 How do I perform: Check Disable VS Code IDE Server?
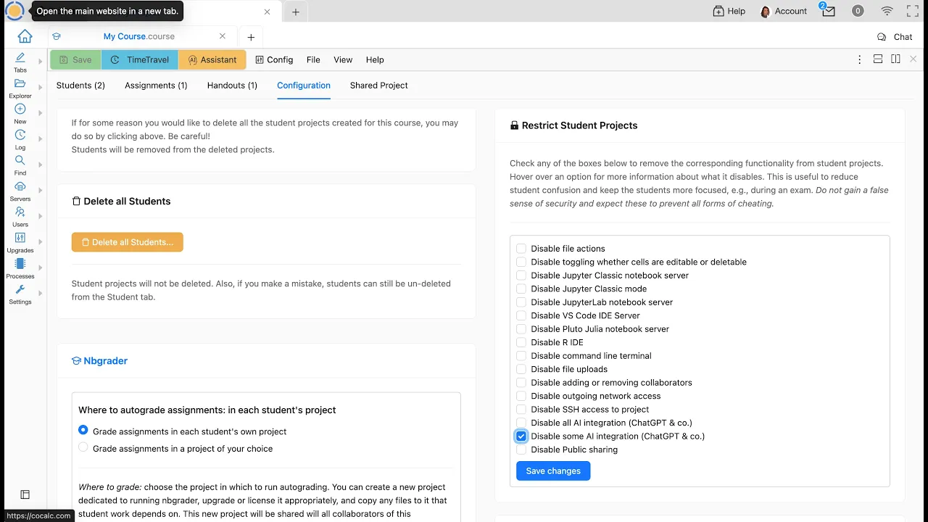coord(521,315)
